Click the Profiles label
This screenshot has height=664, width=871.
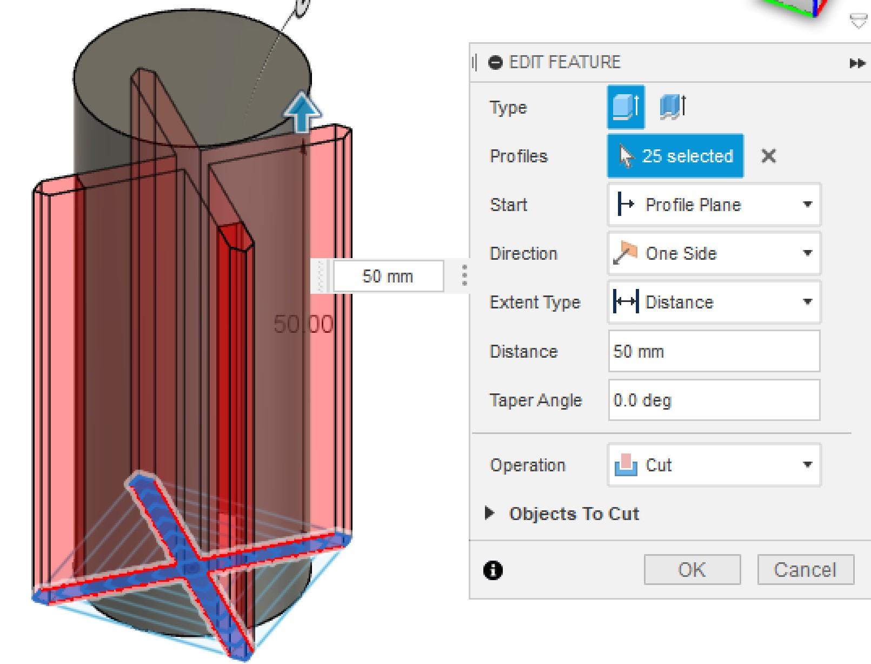[518, 156]
